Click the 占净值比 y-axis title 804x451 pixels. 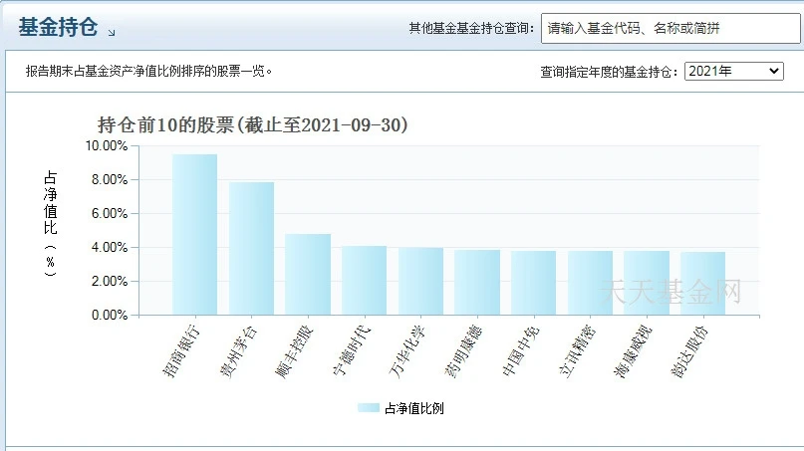click(50, 223)
